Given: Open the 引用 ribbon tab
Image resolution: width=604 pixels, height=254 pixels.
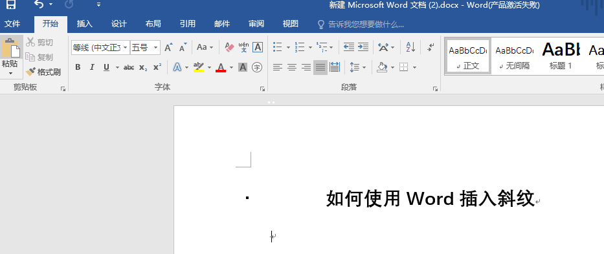Looking at the screenshot, I should tap(188, 24).
